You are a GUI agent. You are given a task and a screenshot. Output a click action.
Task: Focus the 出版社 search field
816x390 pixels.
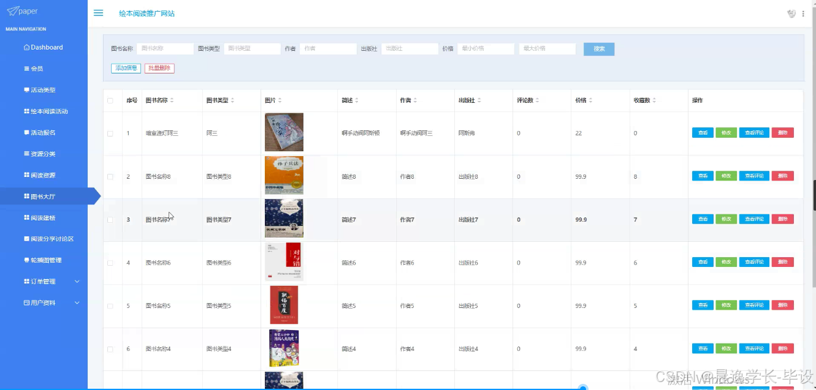(410, 49)
